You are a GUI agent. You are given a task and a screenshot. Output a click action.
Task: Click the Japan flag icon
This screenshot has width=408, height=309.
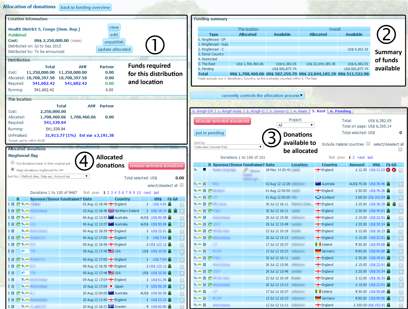pyautogui.click(x=111, y=286)
